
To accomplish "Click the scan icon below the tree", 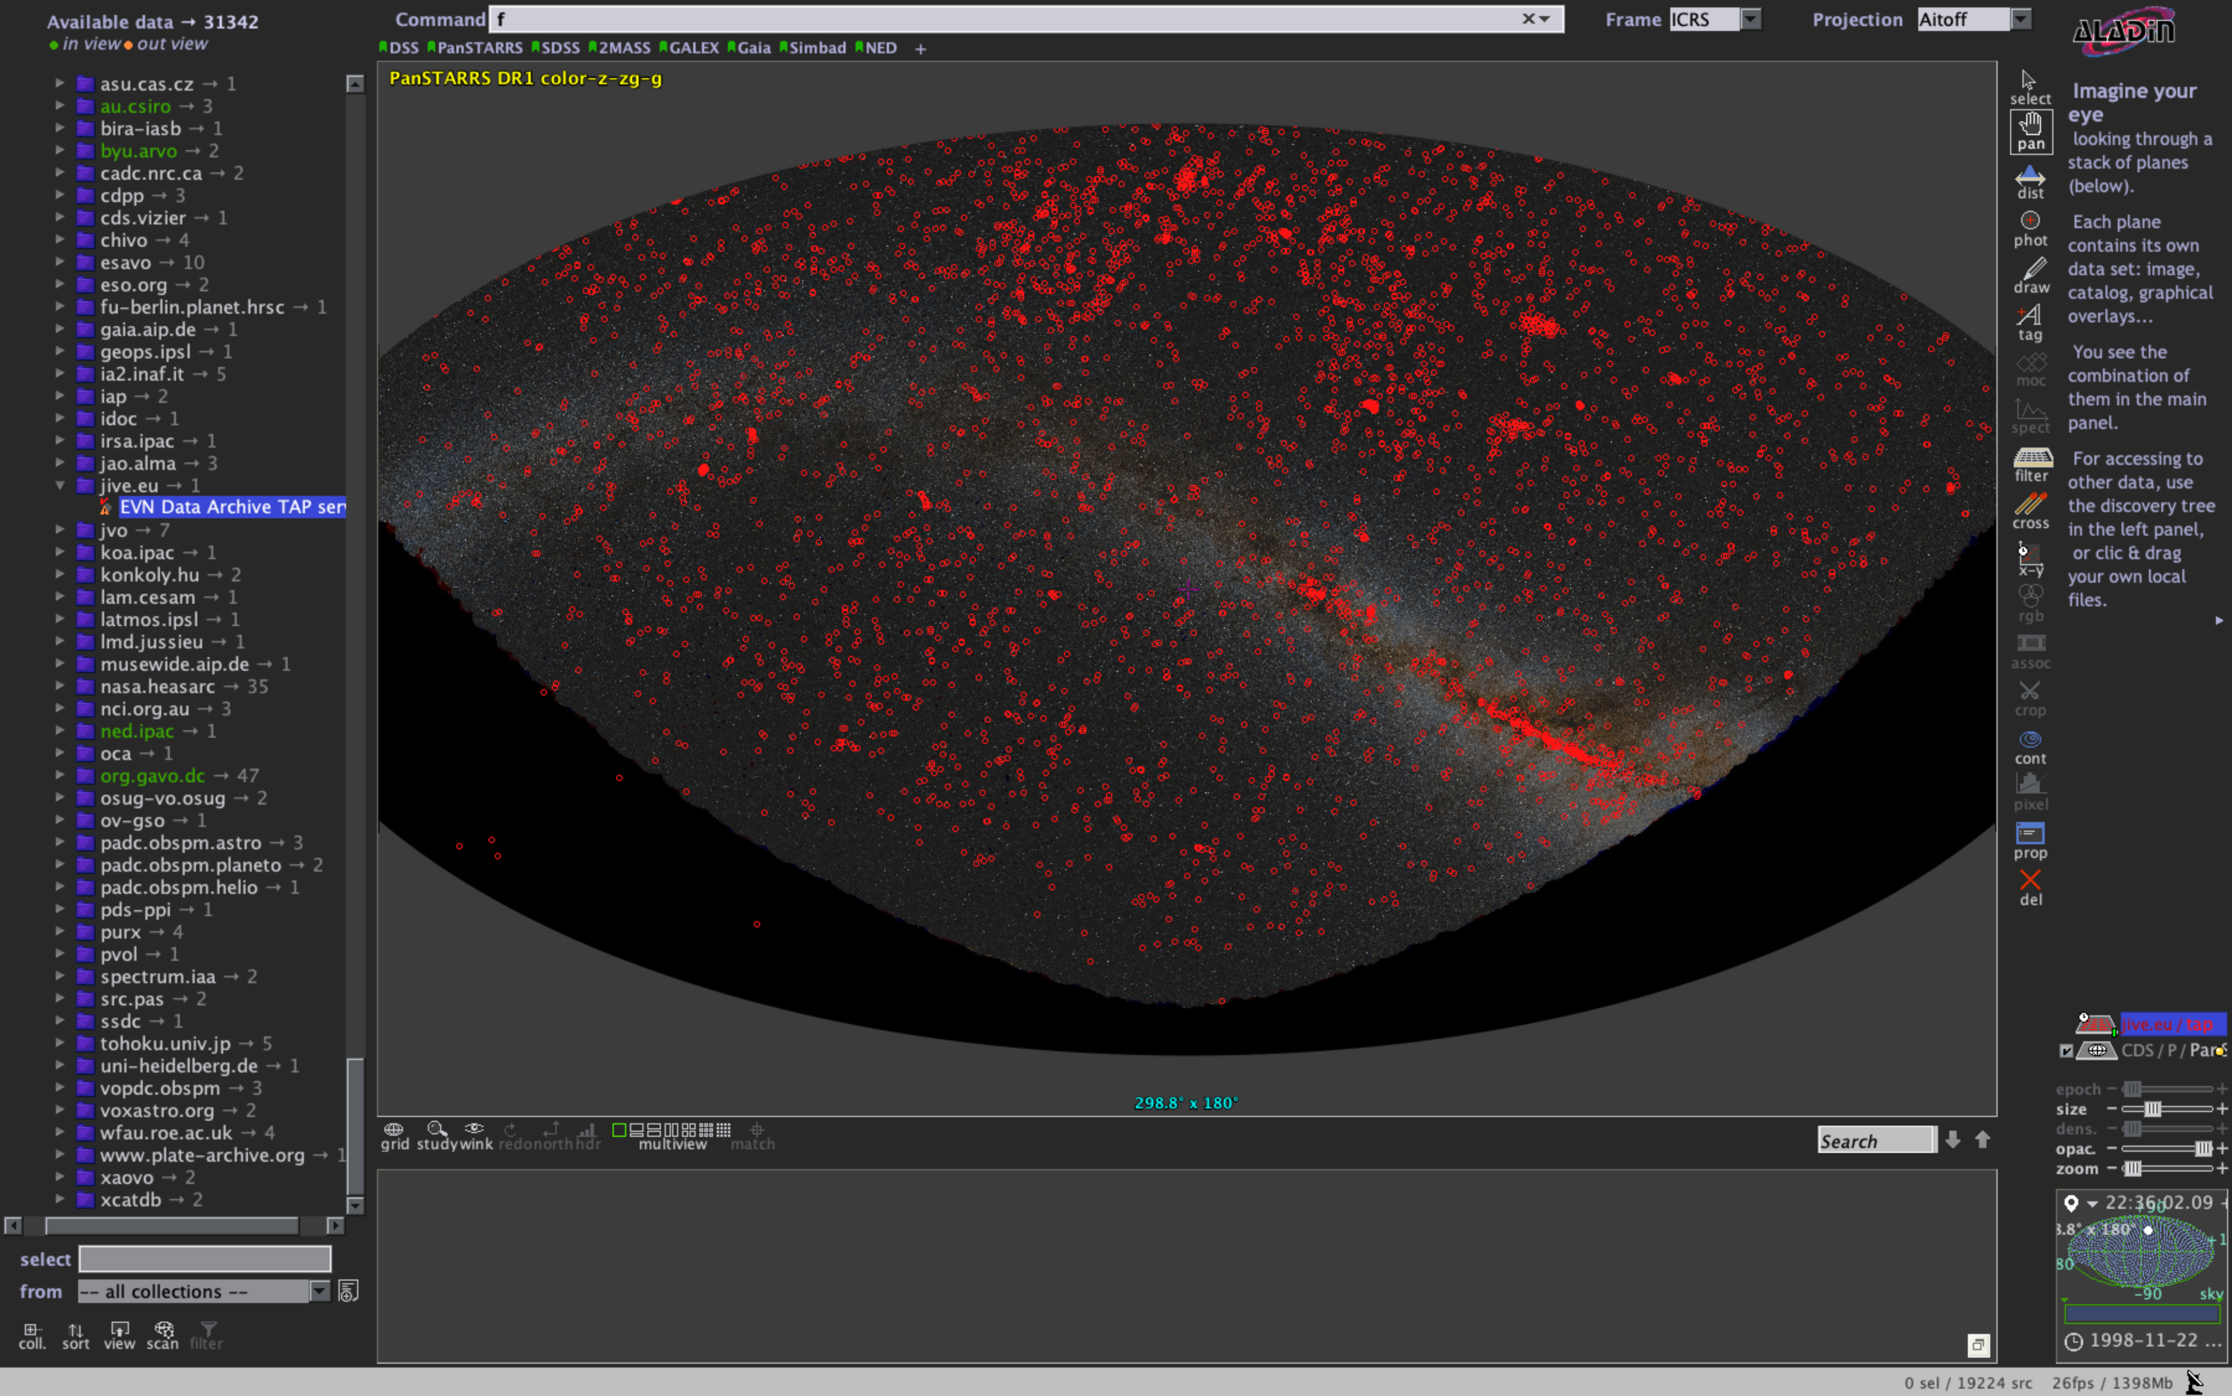I will tap(162, 1335).
